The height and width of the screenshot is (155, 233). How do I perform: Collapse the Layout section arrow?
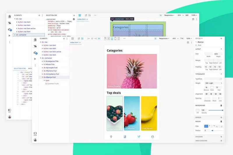(221, 49)
